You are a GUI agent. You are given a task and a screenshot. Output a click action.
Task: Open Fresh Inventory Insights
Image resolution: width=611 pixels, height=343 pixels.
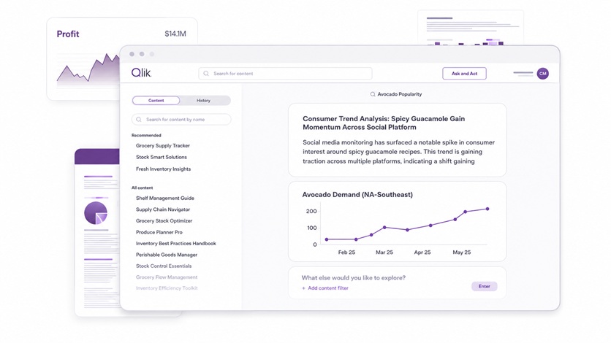click(x=163, y=169)
